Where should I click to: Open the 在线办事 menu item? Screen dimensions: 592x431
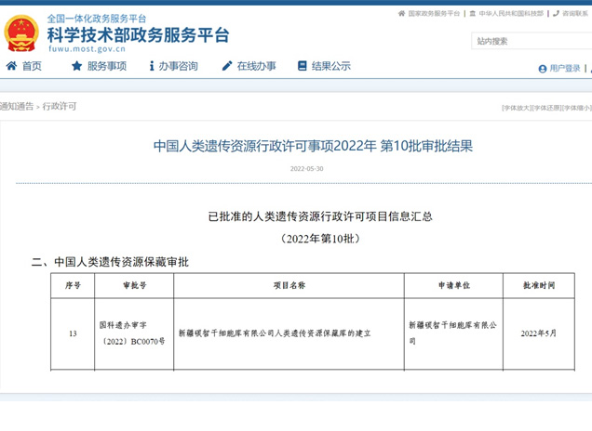point(256,66)
